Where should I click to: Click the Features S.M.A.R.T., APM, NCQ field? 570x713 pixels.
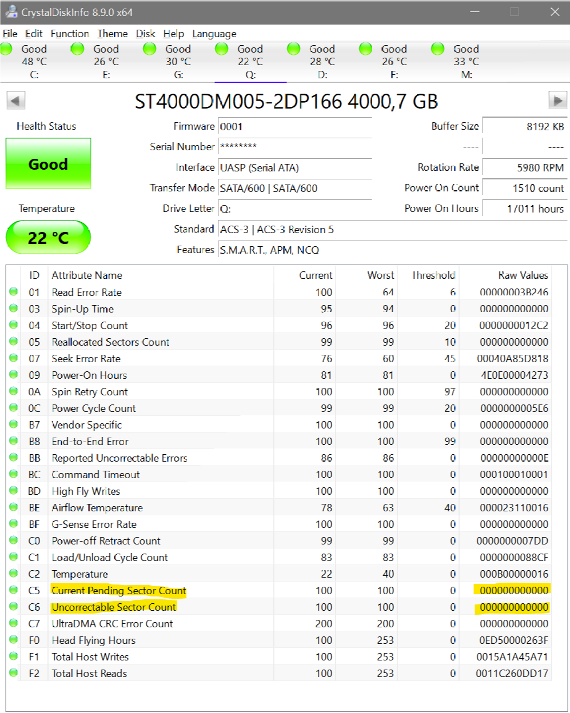coord(393,250)
